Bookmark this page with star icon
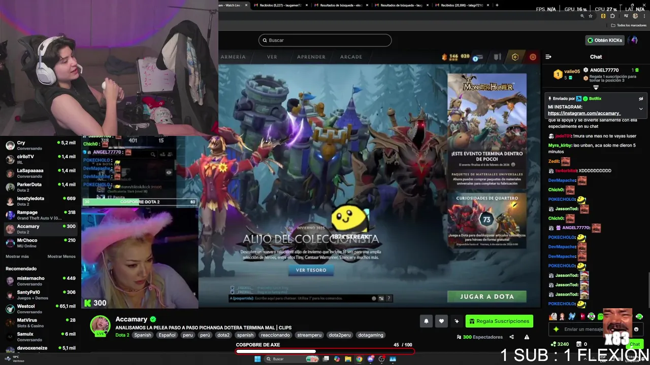 591,16
